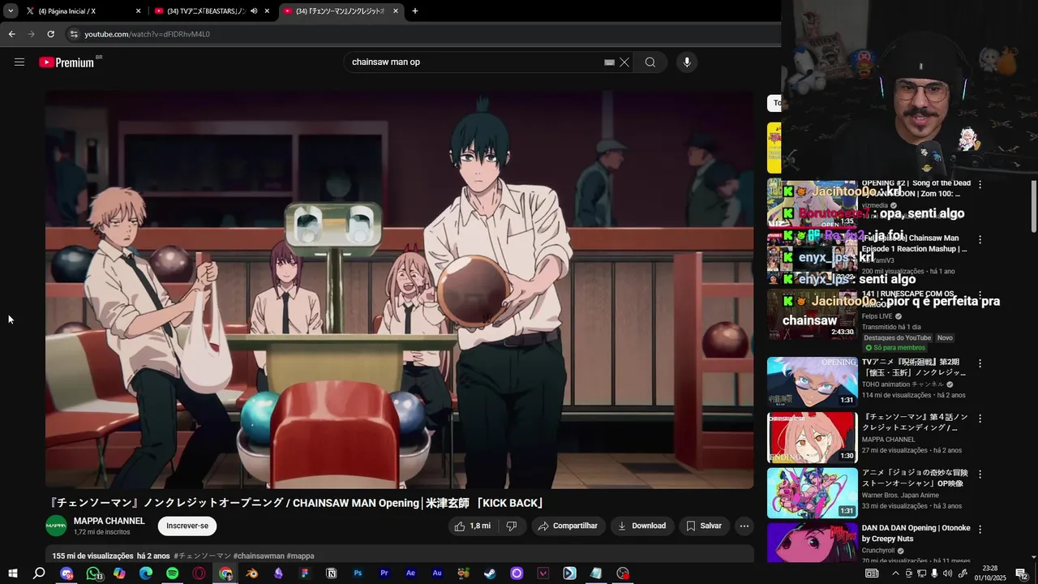Open the Windows Start menu
The width and height of the screenshot is (1038, 584).
click(x=12, y=573)
